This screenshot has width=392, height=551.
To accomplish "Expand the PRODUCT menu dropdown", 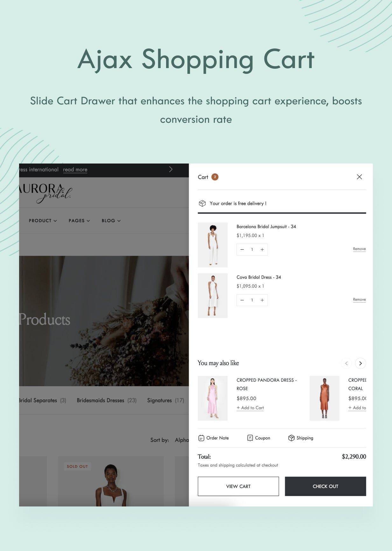I will tap(43, 221).
